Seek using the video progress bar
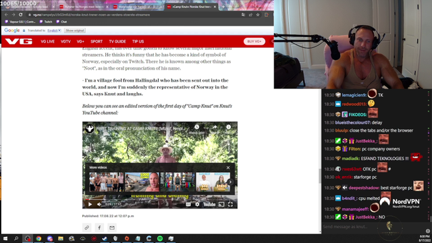 [x=160, y=200]
